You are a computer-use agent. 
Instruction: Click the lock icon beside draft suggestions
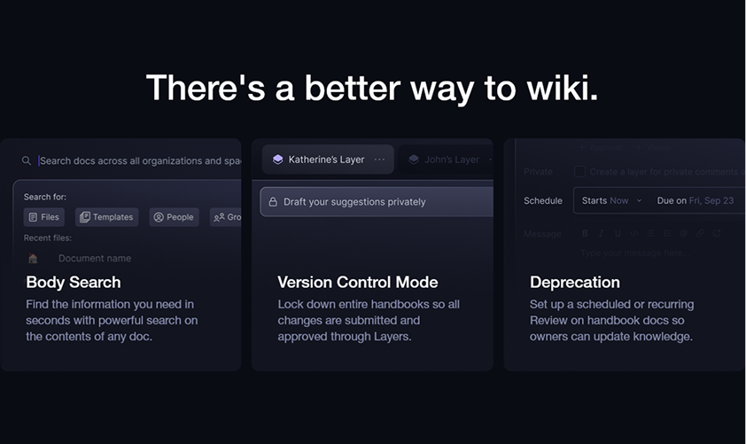tap(273, 202)
